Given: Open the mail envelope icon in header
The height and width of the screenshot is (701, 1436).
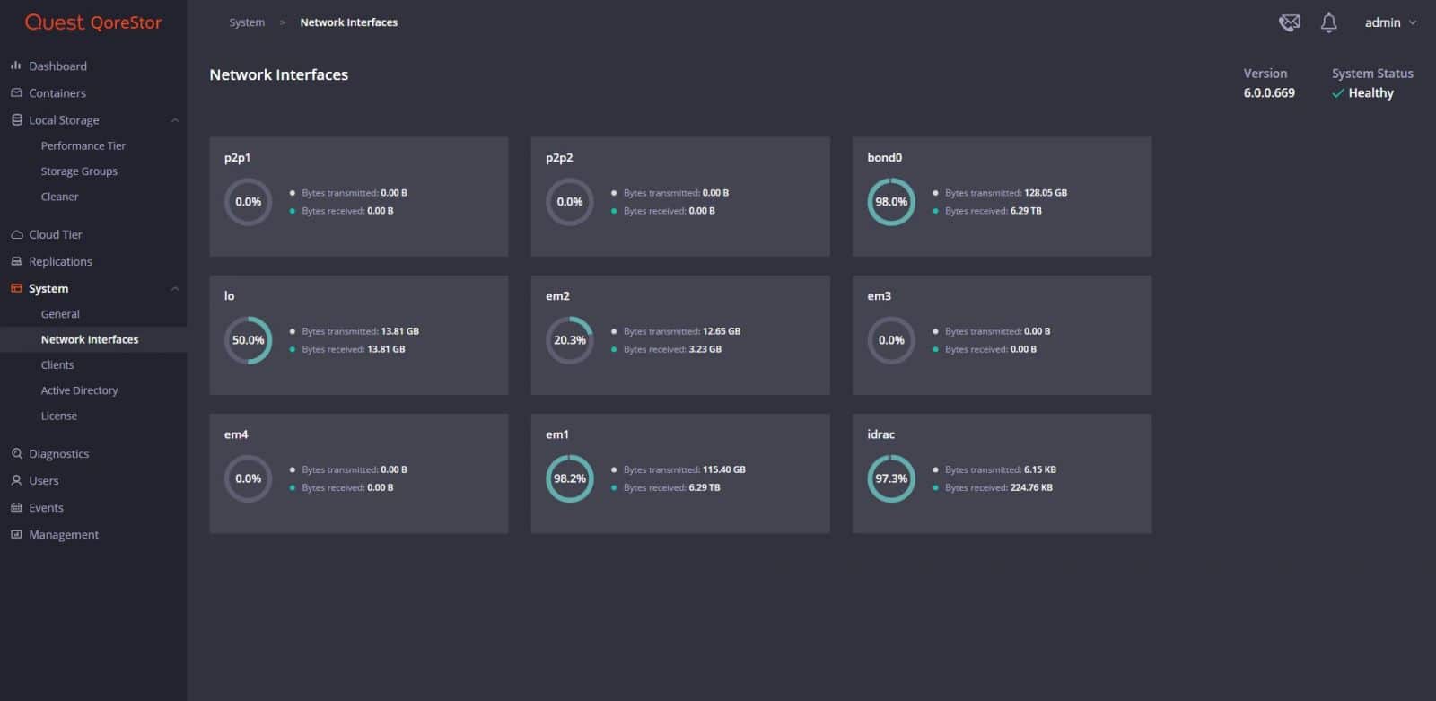Looking at the screenshot, I should (1289, 22).
